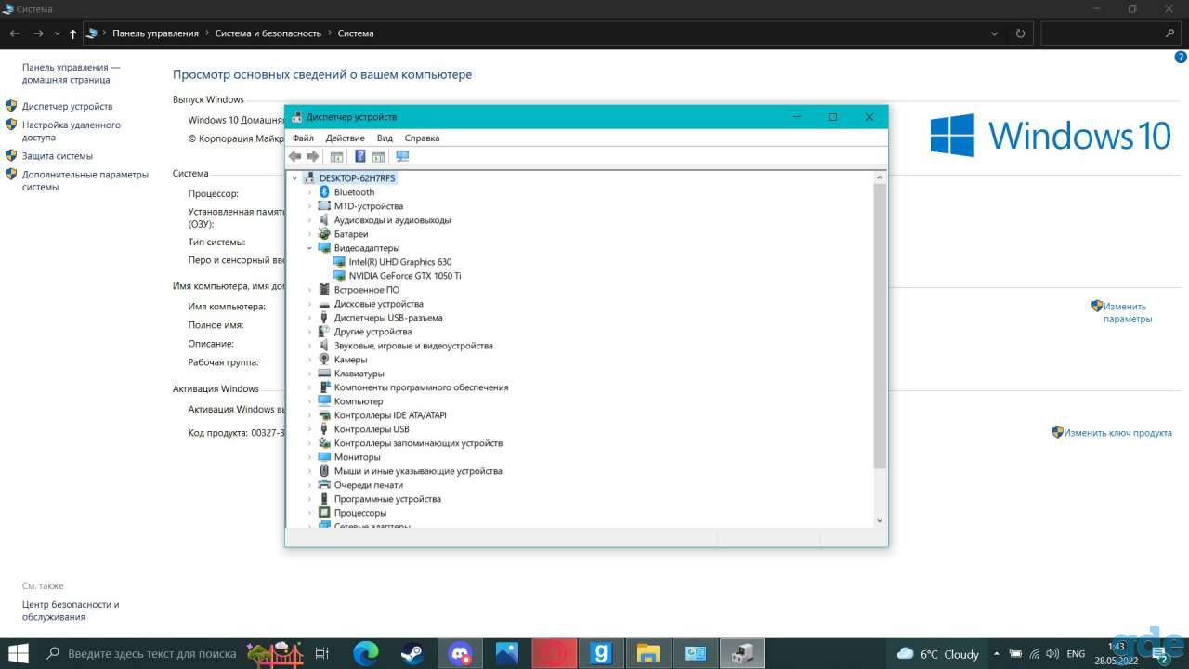
Task: Click the Bluetooth category icon
Action: pos(324,192)
